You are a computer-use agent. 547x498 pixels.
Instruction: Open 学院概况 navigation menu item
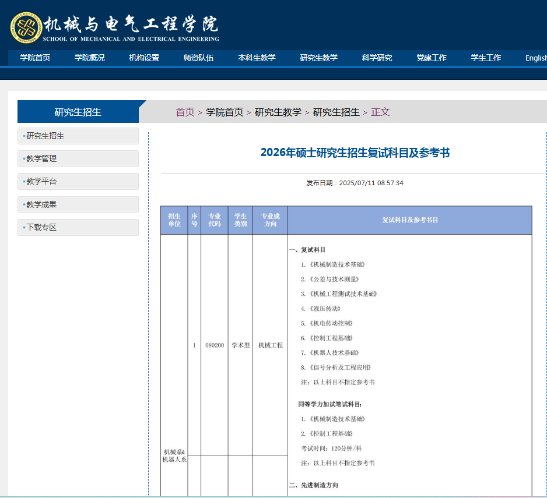tap(90, 58)
